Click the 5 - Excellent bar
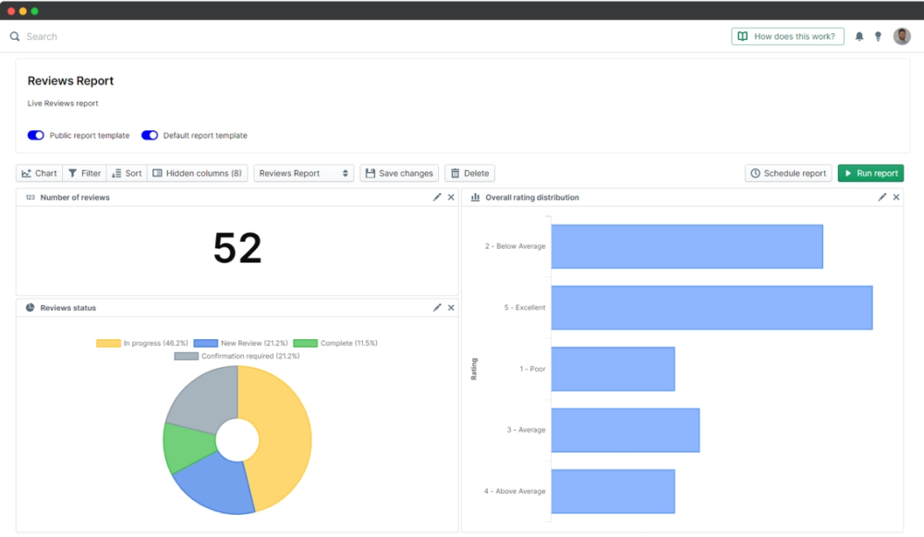924x537 pixels. [711, 308]
